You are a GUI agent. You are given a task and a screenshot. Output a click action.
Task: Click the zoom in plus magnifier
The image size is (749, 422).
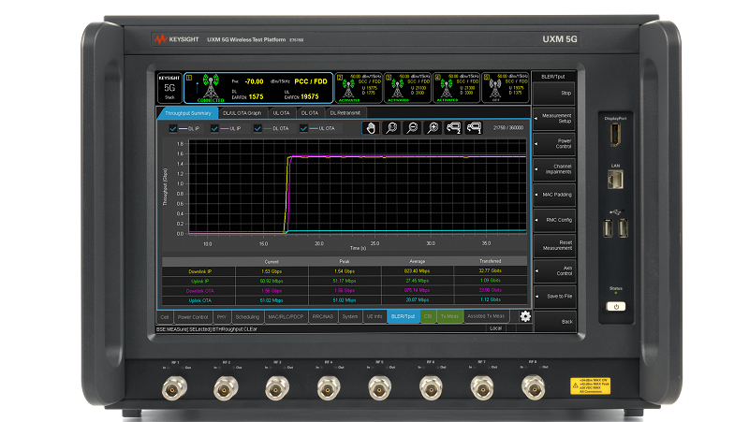(433, 128)
